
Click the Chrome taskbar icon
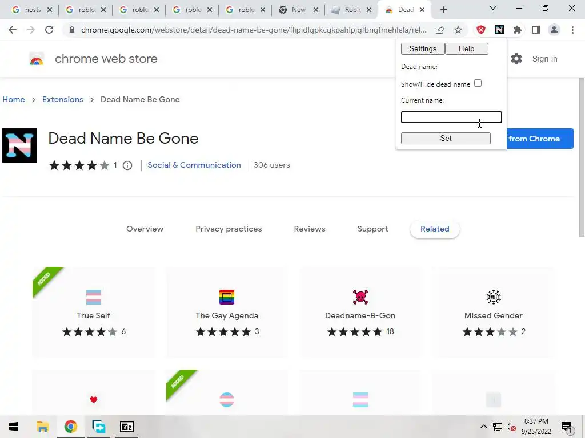(x=70, y=427)
